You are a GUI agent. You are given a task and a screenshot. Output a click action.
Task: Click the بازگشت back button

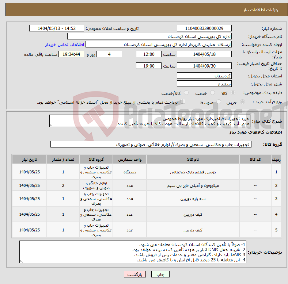point(135,274)
